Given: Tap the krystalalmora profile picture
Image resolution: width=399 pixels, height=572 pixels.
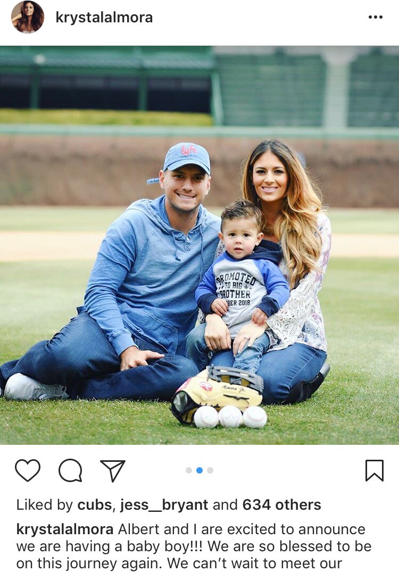Looking at the screenshot, I should coord(27,17).
